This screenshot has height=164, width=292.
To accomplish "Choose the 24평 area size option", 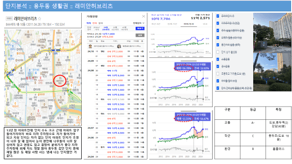I will point(105,28).
